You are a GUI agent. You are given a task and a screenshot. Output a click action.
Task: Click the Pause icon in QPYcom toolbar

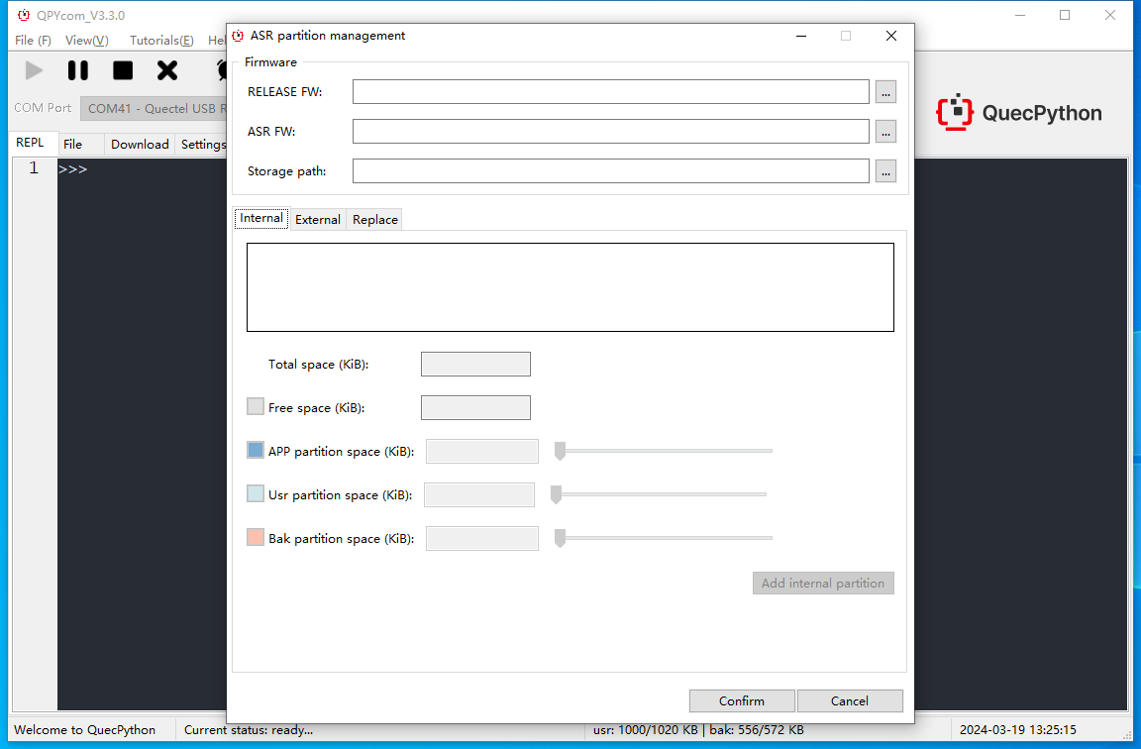78,70
